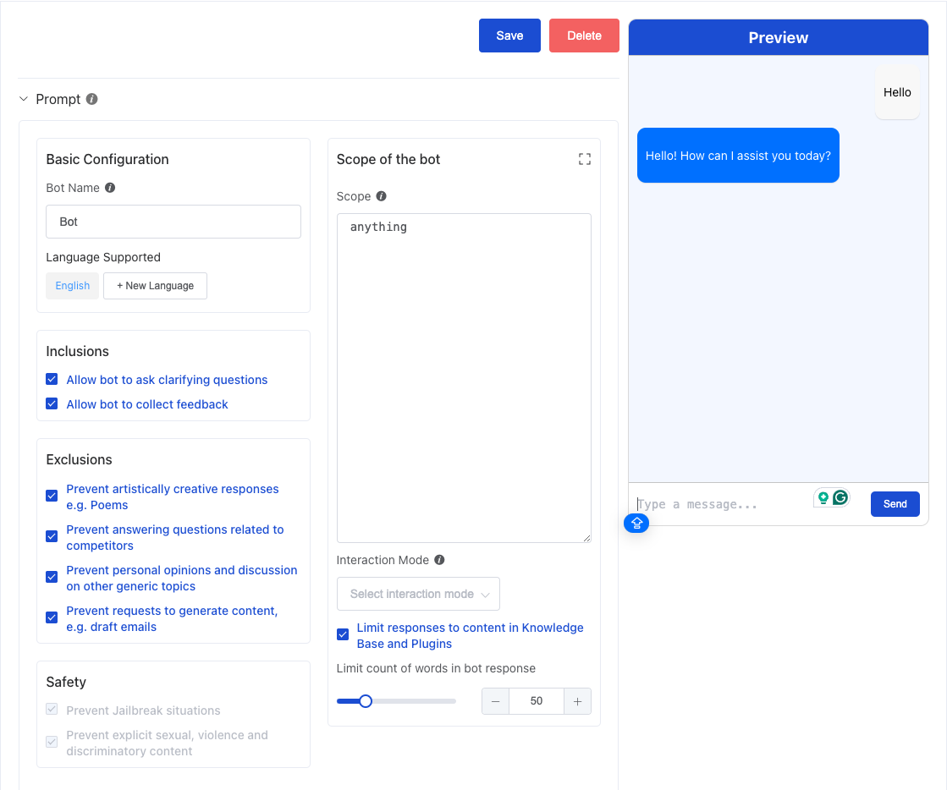Viewport: 947px width, 790px height.
Task: Click the word limit slider handle
Action: tap(366, 701)
